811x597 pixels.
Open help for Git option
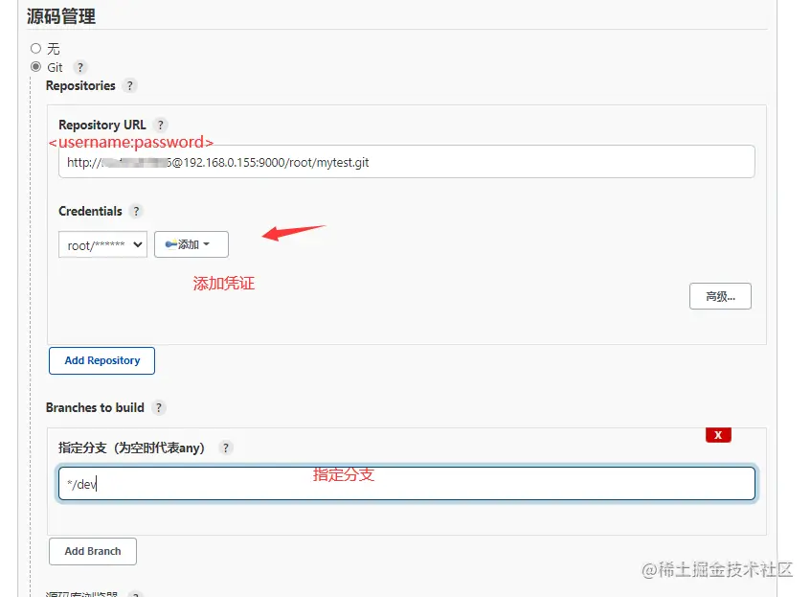(x=80, y=67)
